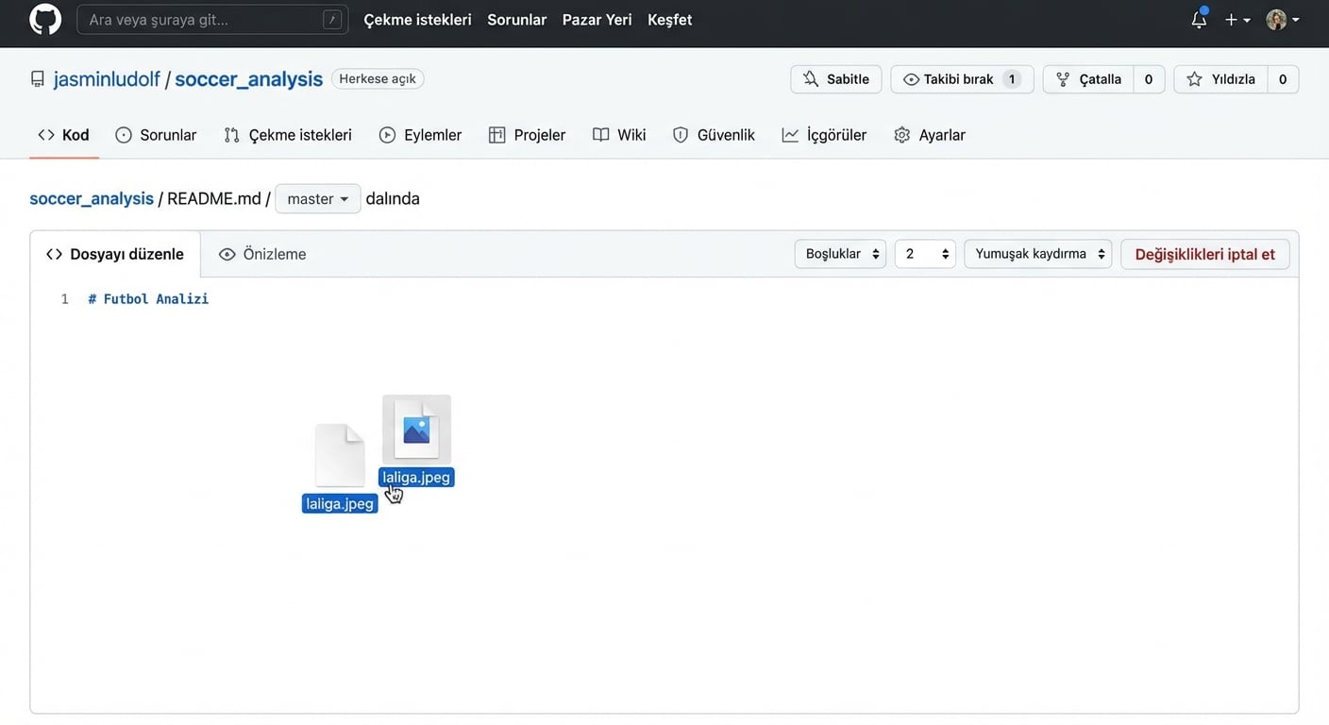
Task: Click the Sorunlar issue circle icon
Action: [x=124, y=135]
